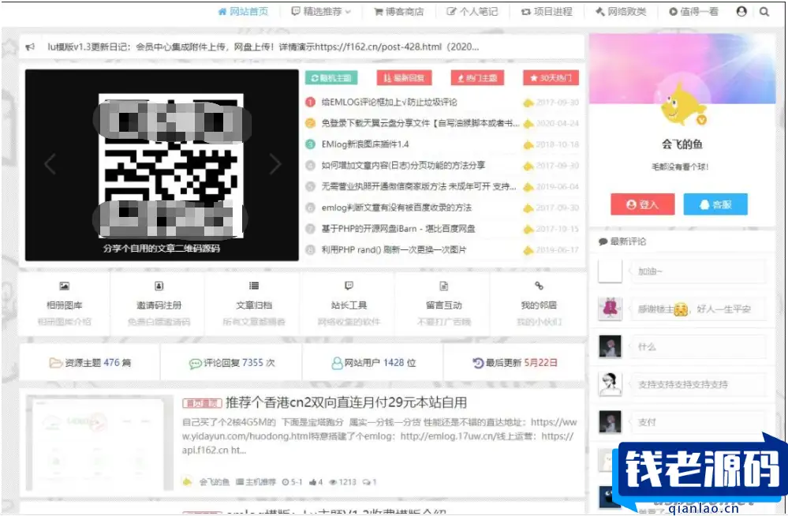
Task: Click the 相册图库 picture icon
Action: click(65, 286)
